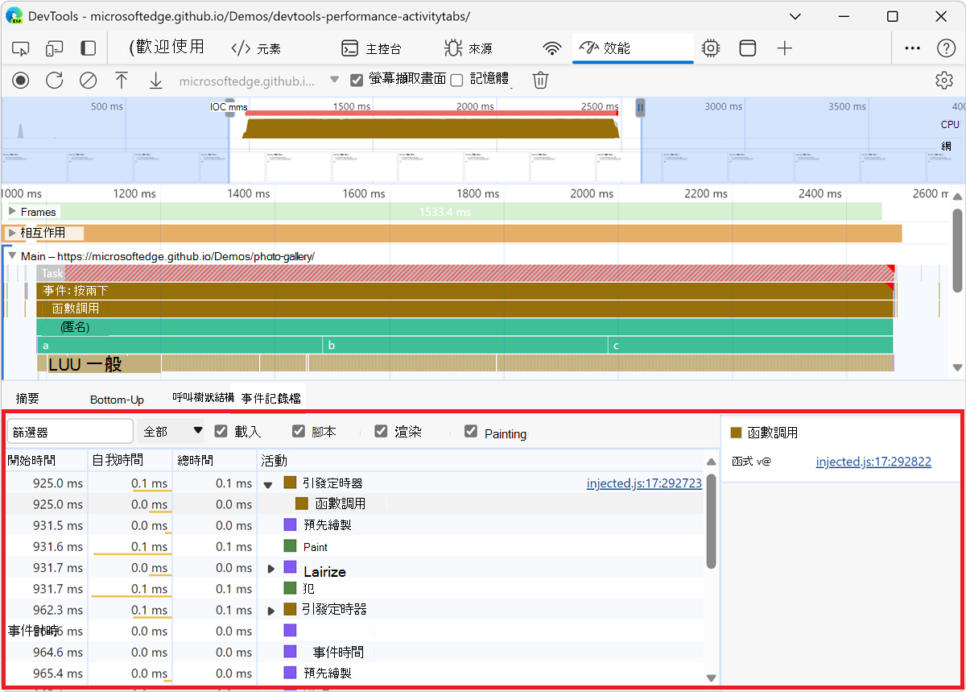Viewport: 966px width, 692px height.
Task: Open the Memory chip tool icon
Action: 710,48
